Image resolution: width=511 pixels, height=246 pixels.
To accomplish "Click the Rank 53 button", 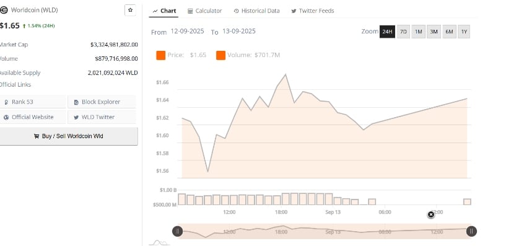I will tap(33, 102).
